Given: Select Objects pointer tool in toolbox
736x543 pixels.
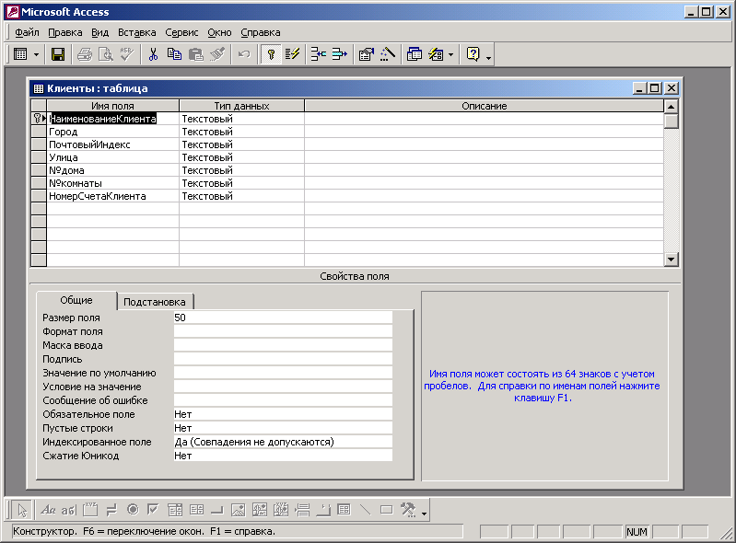Looking at the screenshot, I should (x=21, y=510).
